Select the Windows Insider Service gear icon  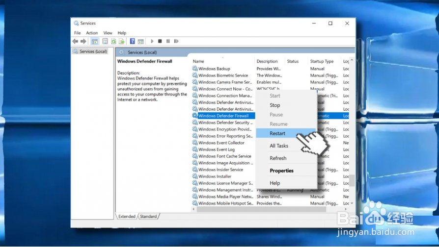pyautogui.click(x=195, y=170)
